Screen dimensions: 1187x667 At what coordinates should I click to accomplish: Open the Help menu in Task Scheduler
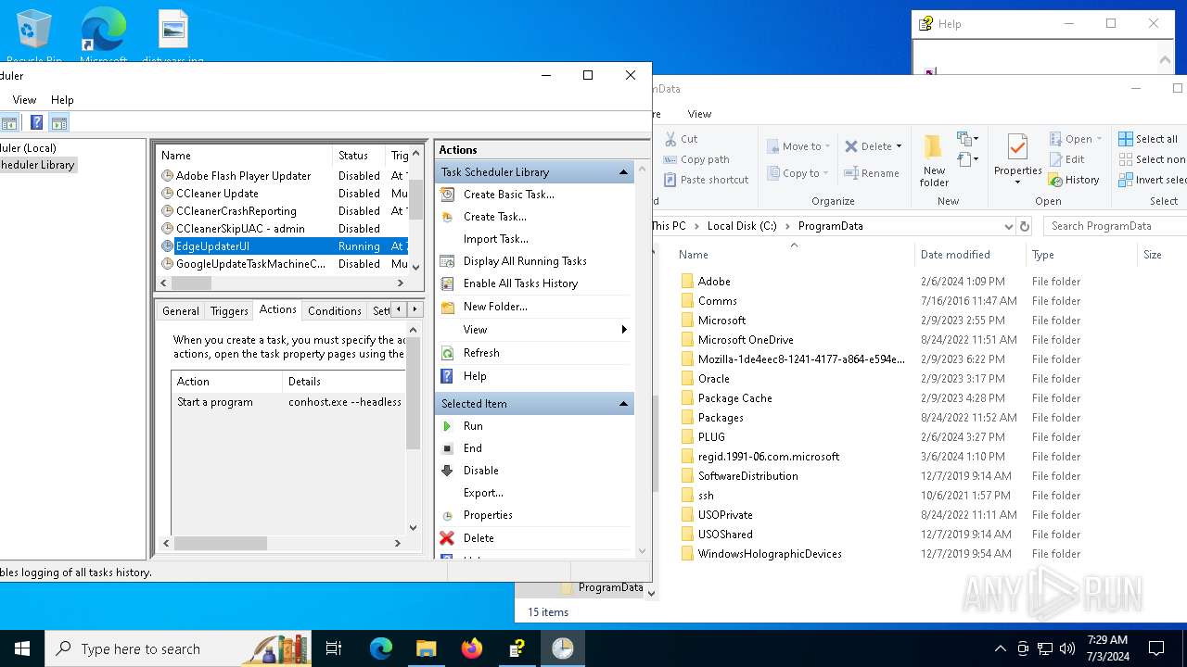point(62,100)
